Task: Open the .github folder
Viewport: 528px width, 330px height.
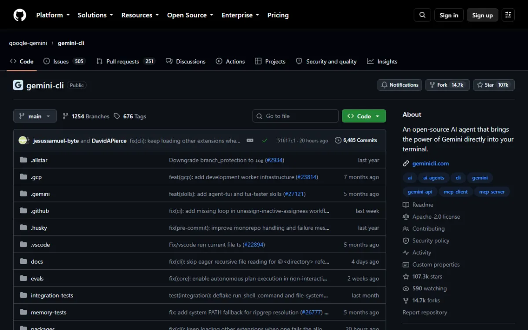Action: pyautogui.click(x=40, y=211)
